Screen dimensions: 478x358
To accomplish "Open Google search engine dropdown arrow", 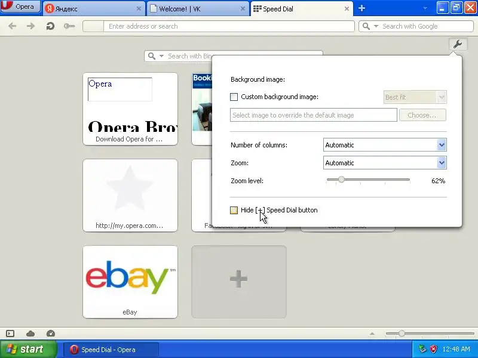I will [x=376, y=26].
